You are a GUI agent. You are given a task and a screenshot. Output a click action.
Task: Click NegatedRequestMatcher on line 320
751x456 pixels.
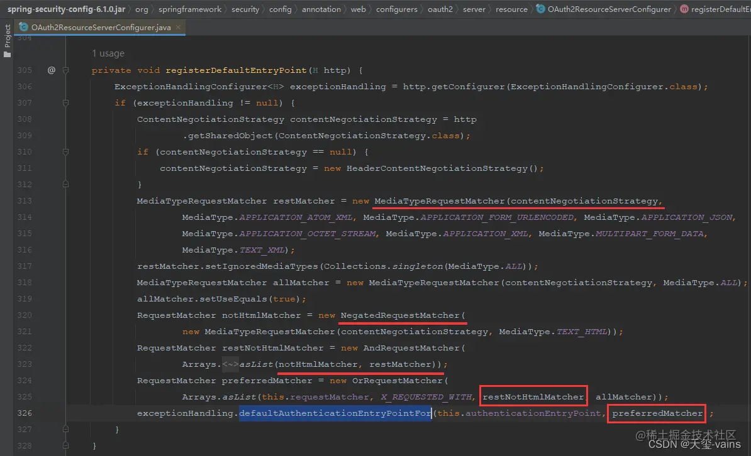pos(400,315)
